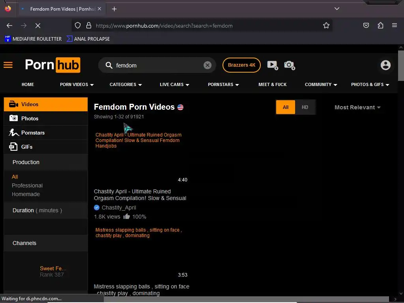This screenshot has height=303, width=404.
Task: Open the Most Relevant sort dropdown
Action: click(x=357, y=107)
